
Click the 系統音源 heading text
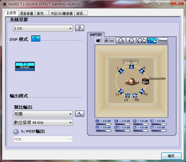19,20
